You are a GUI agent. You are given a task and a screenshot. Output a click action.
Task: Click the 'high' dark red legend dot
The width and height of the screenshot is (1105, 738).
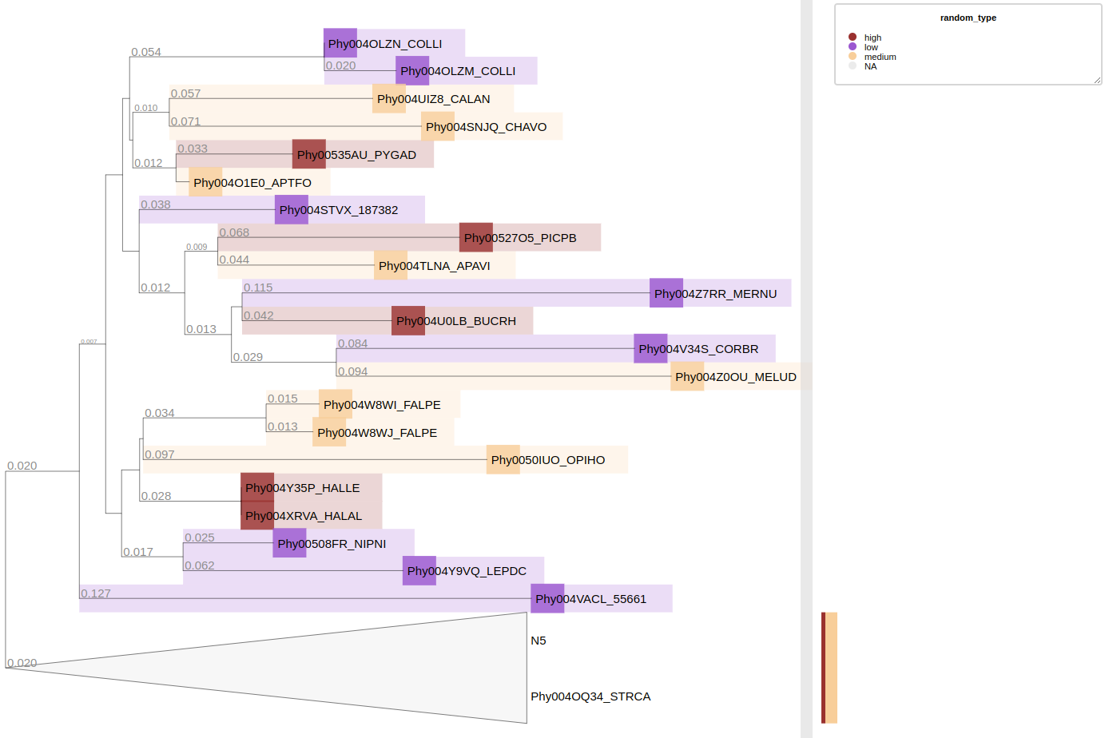(853, 38)
